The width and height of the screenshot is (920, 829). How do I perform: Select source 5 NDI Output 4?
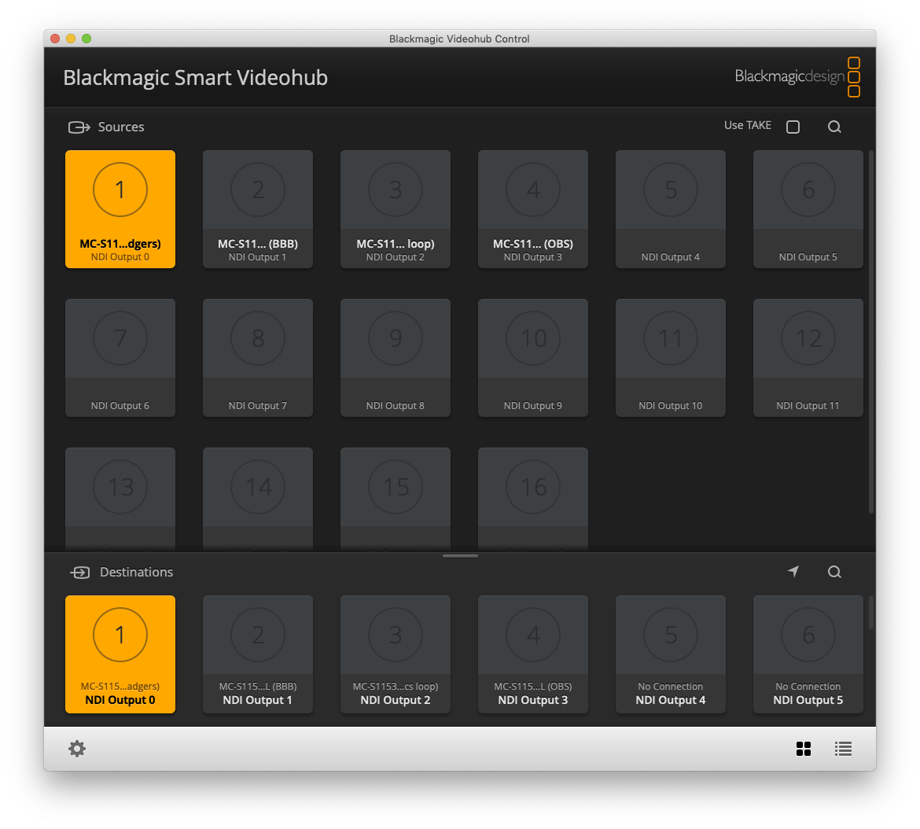click(x=671, y=209)
